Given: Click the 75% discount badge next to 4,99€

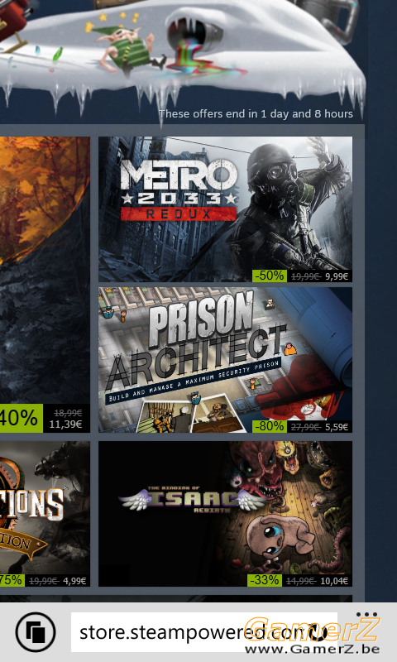Looking at the screenshot, I should (12, 580).
